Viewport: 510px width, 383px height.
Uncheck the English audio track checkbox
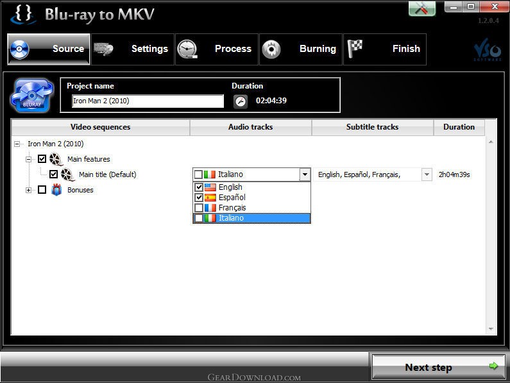(199, 187)
